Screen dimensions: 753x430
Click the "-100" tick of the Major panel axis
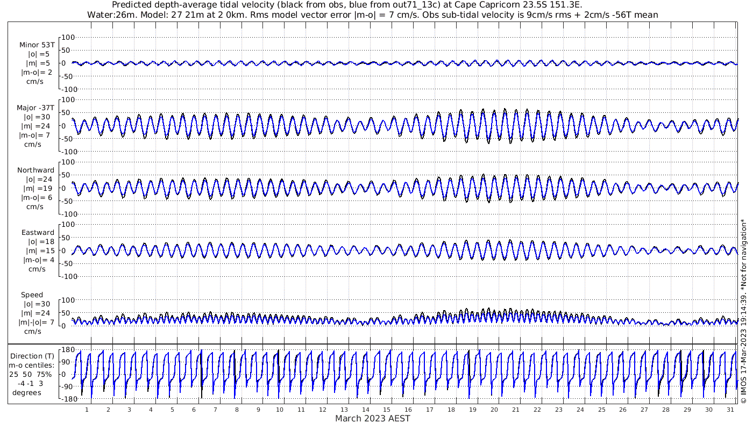pos(70,152)
